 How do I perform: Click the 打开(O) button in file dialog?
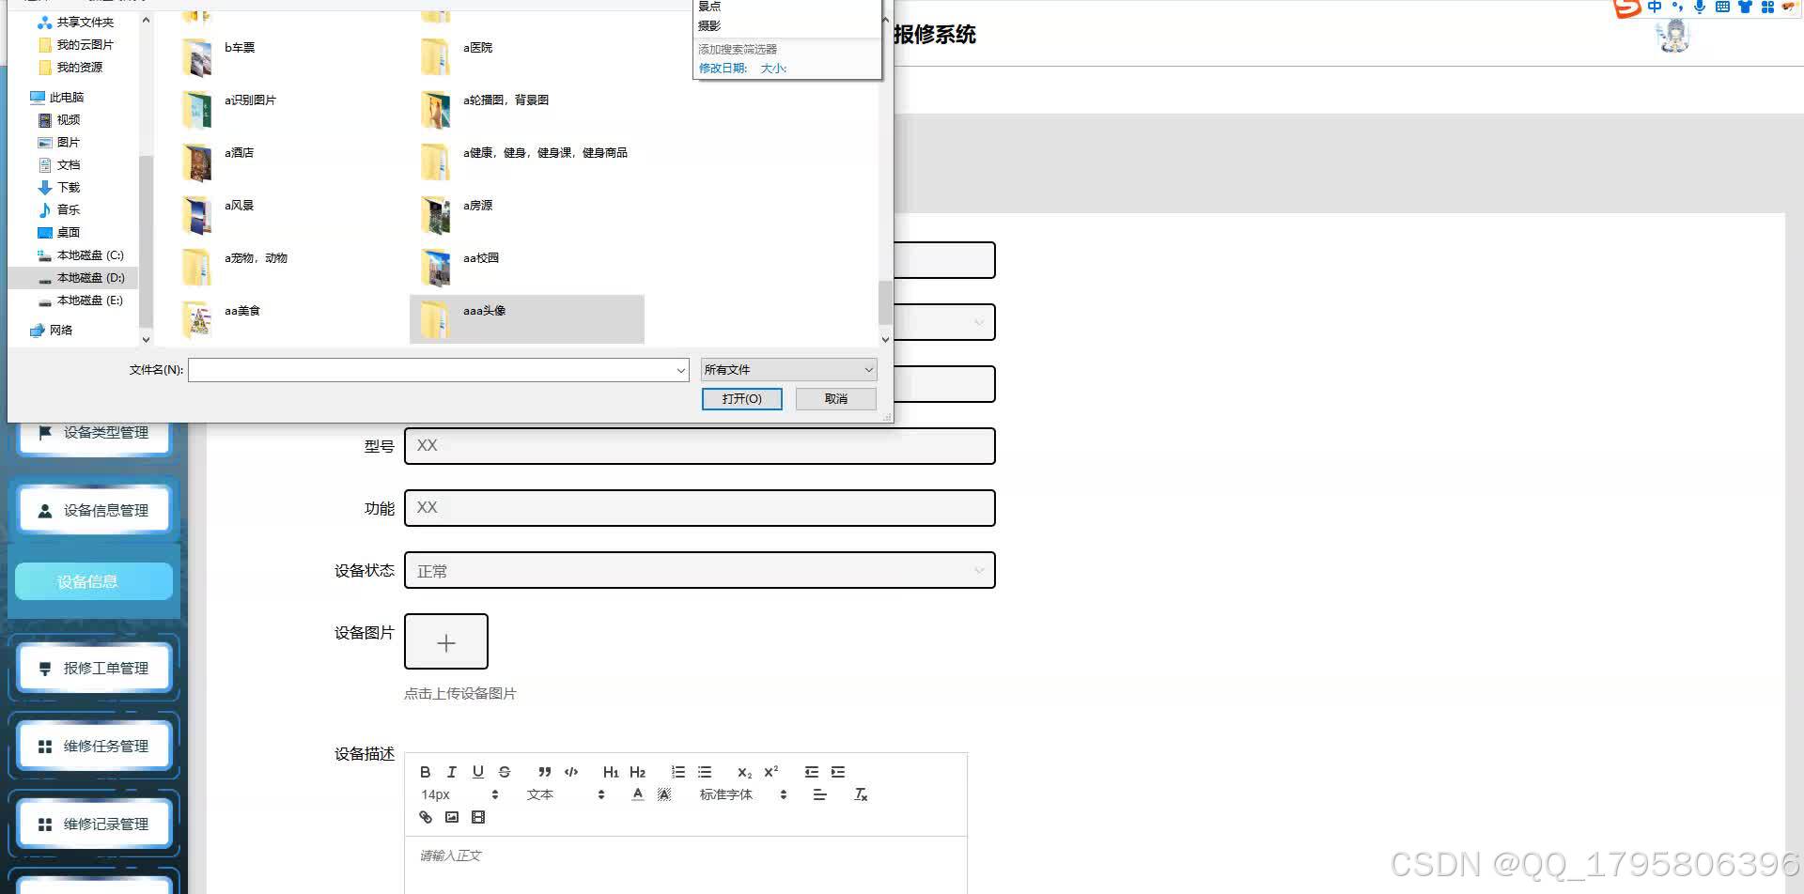741,399
